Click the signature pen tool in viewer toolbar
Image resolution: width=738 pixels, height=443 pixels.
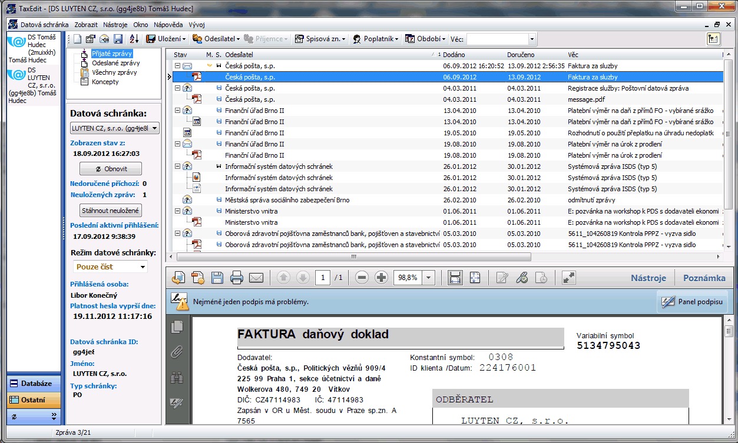point(522,278)
